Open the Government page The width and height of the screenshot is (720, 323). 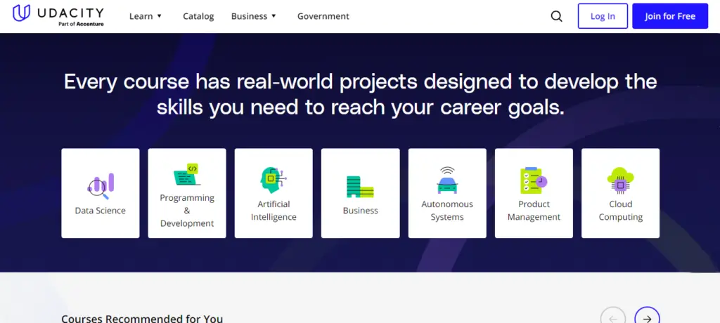click(323, 16)
